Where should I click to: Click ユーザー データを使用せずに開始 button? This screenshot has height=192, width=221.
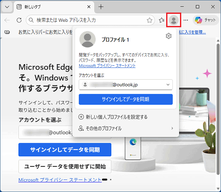(65, 166)
